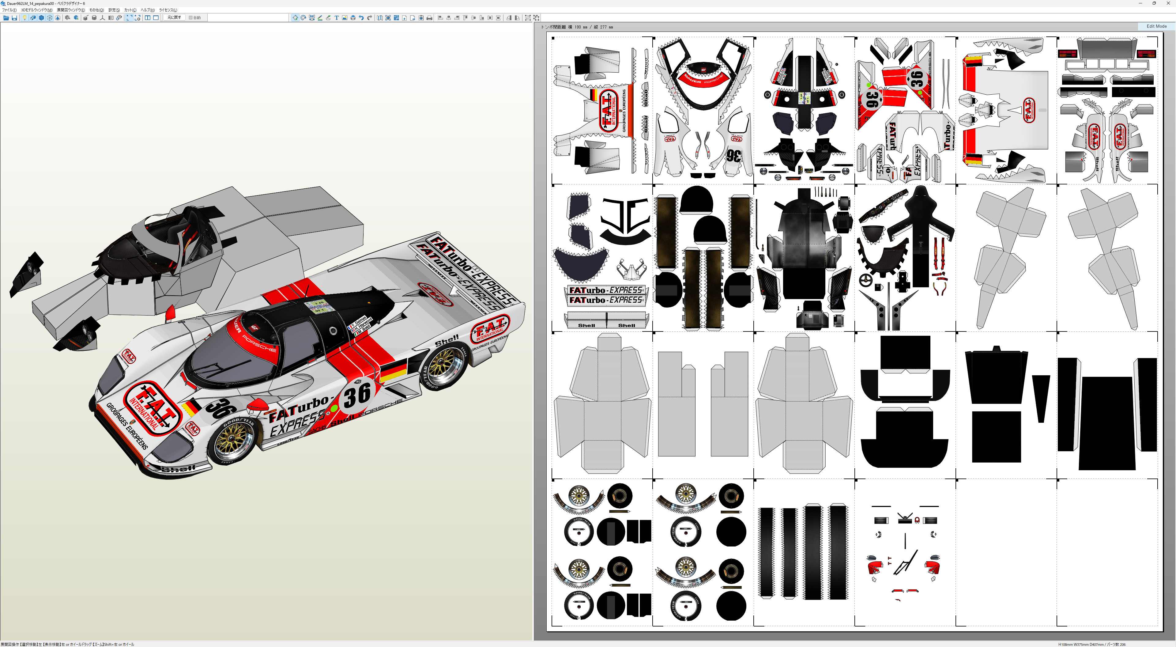The image size is (1176, 647).
Task: Click the 元に戻す button
Action: tap(174, 18)
